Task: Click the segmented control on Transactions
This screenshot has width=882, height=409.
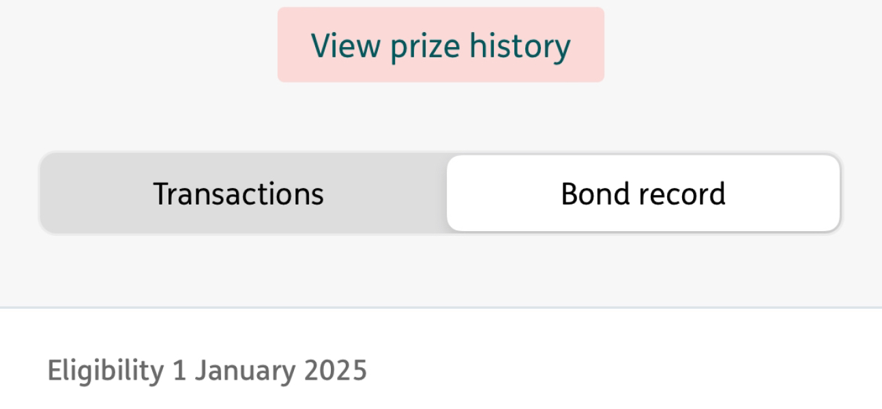Action: [239, 193]
